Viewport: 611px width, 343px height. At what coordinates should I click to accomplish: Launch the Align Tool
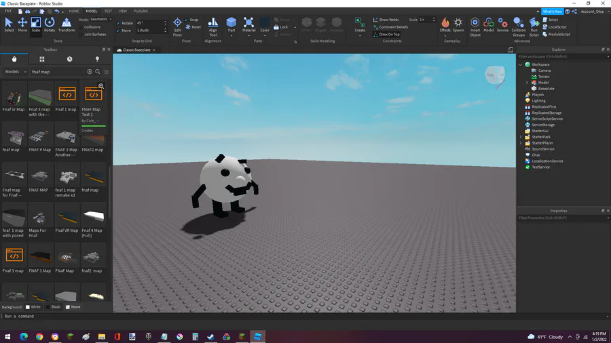click(x=212, y=26)
